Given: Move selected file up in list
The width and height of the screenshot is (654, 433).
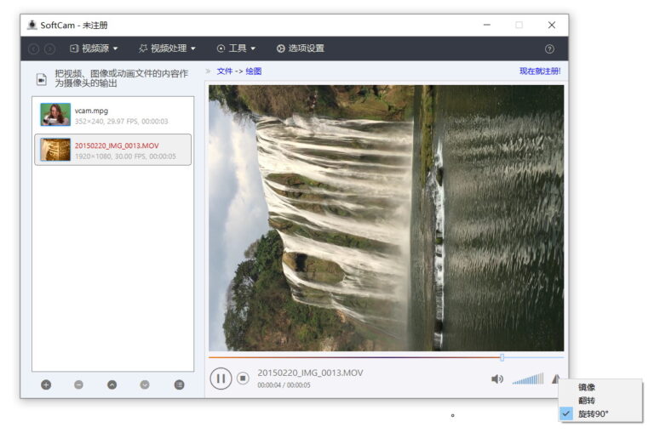Looking at the screenshot, I should click(112, 385).
